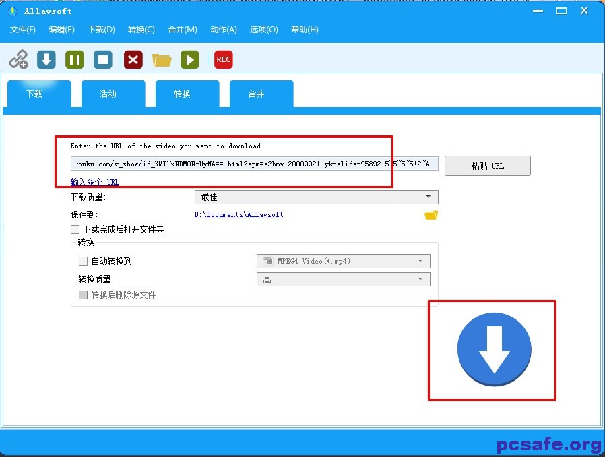
Task: Stop the download with the blue stop icon
Action: [103, 59]
